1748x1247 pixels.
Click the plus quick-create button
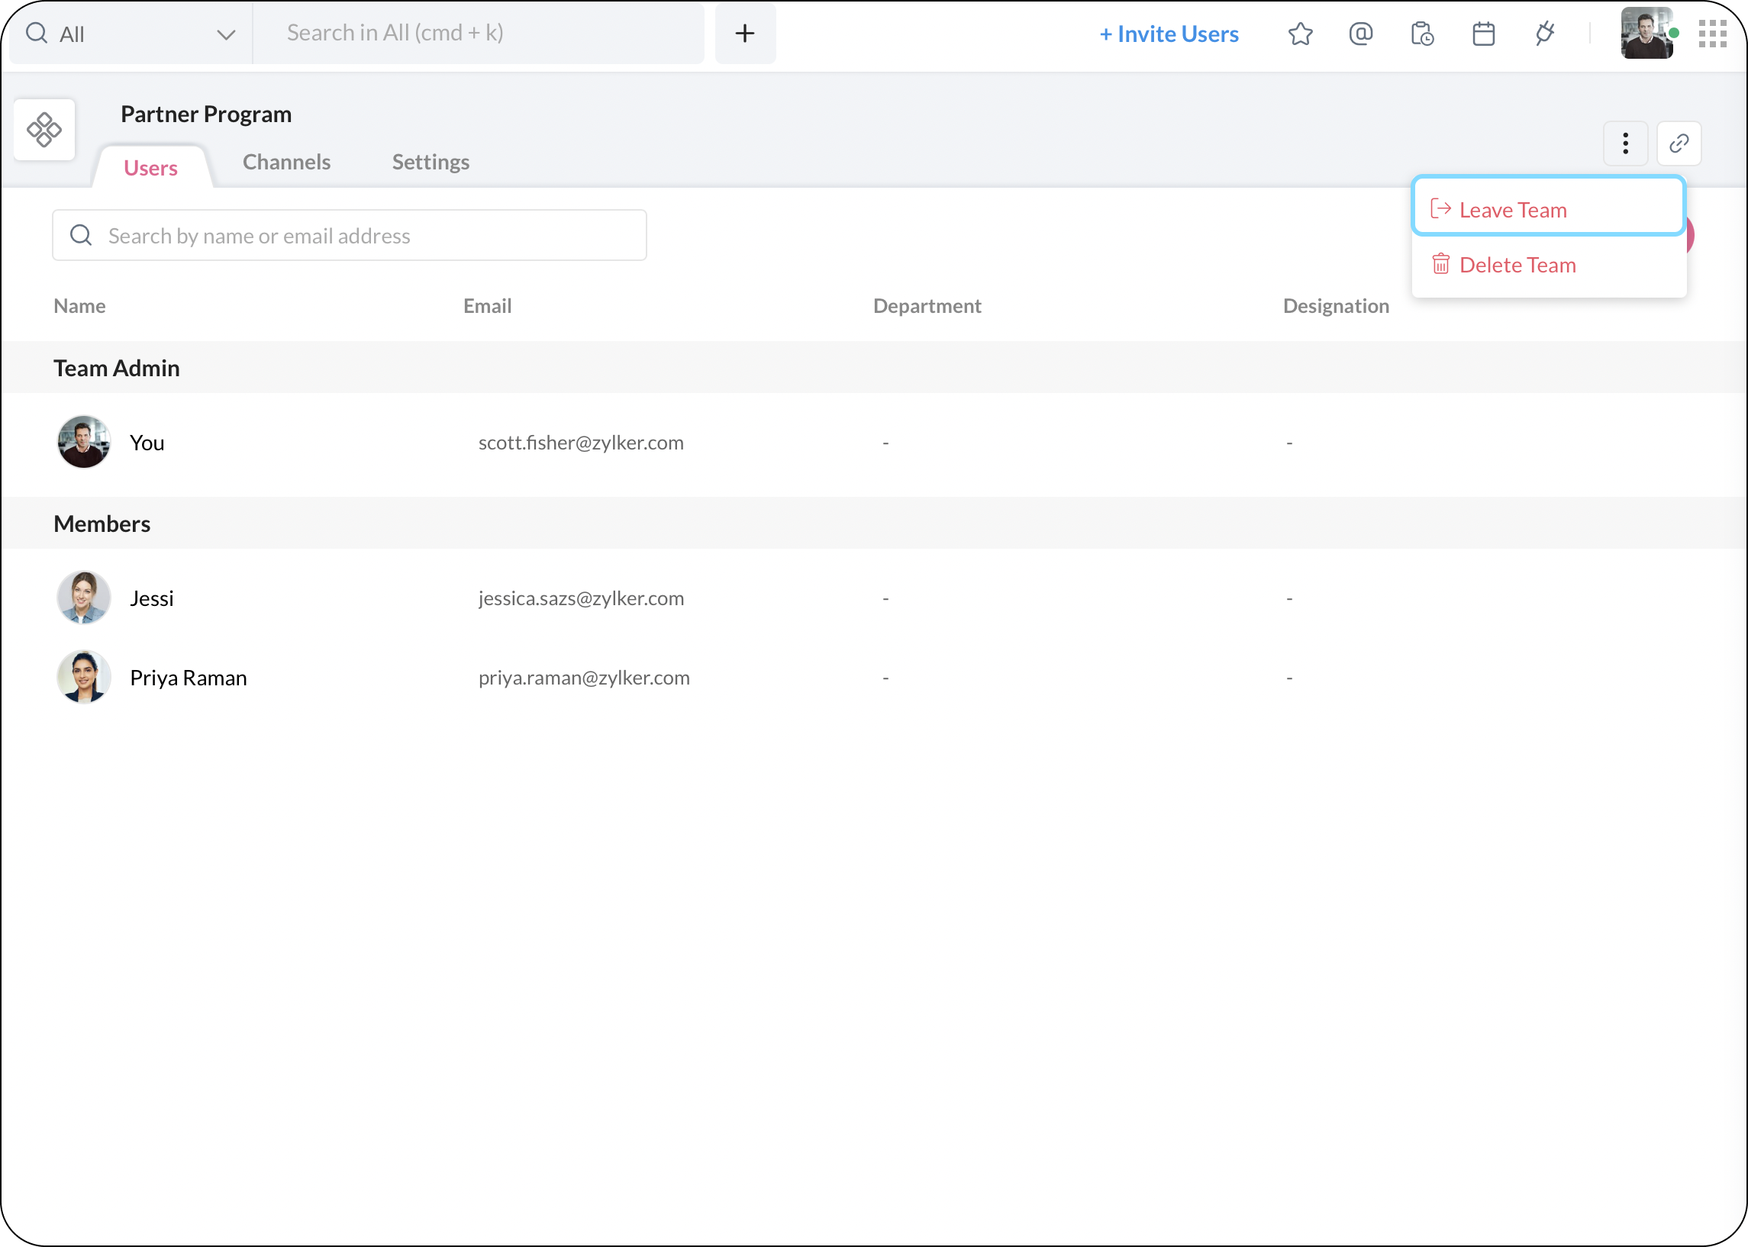pos(744,34)
